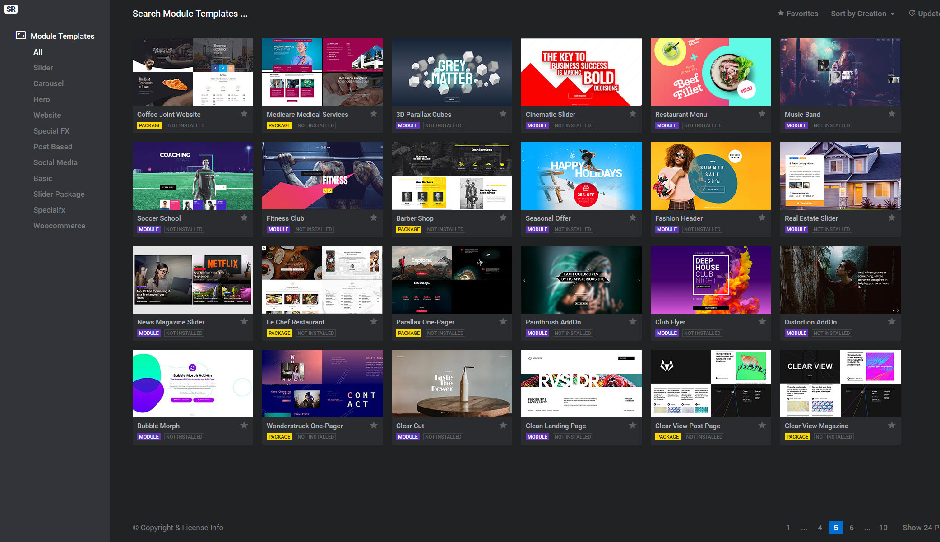Click the ellipsis after page 6
Image resolution: width=940 pixels, height=542 pixels.
(x=867, y=528)
